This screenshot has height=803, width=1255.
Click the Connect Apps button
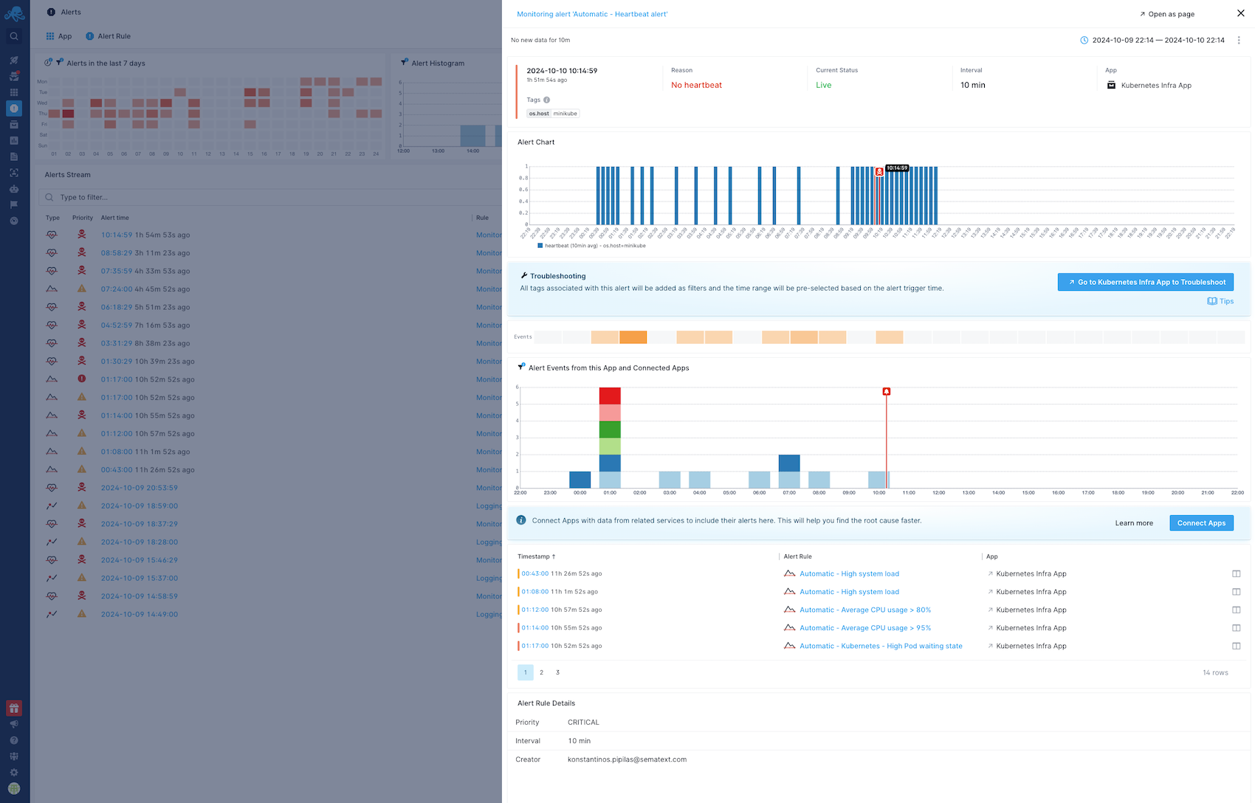pos(1201,523)
